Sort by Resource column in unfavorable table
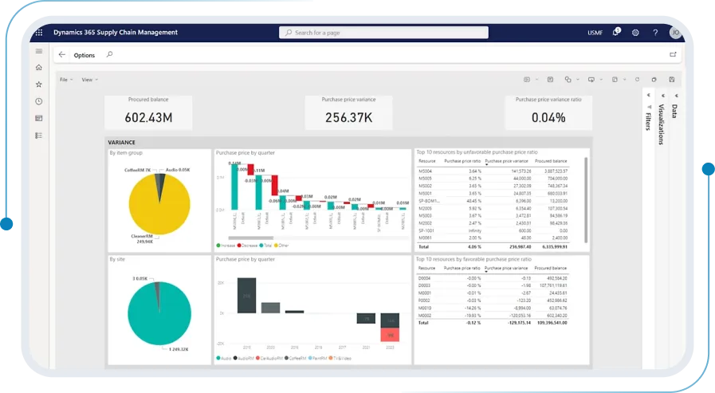 click(426, 161)
